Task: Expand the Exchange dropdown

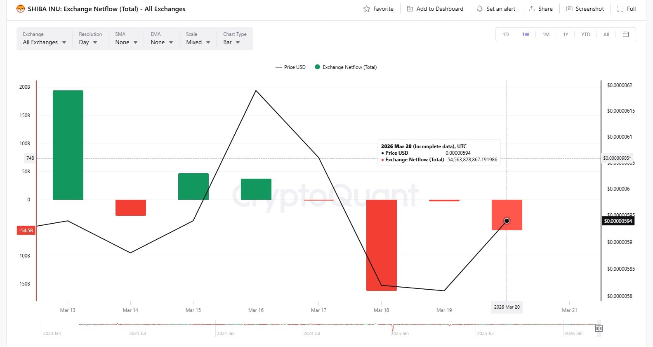Action: [44, 42]
